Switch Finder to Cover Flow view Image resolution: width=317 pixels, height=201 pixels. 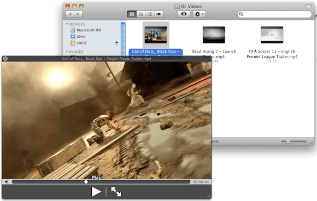click(x=158, y=14)
